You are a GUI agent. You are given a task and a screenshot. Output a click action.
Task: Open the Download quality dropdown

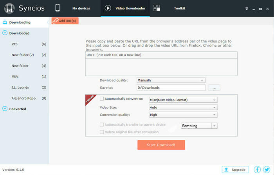(x=171, y=80)
